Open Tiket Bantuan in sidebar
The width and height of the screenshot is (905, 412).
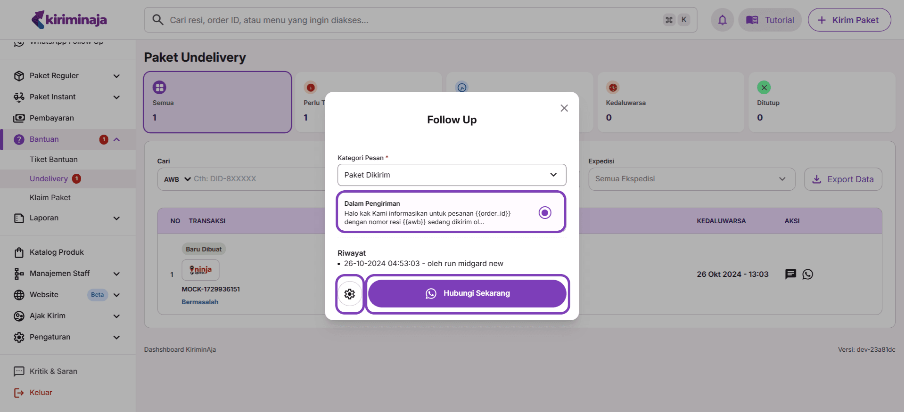point(54,160)
